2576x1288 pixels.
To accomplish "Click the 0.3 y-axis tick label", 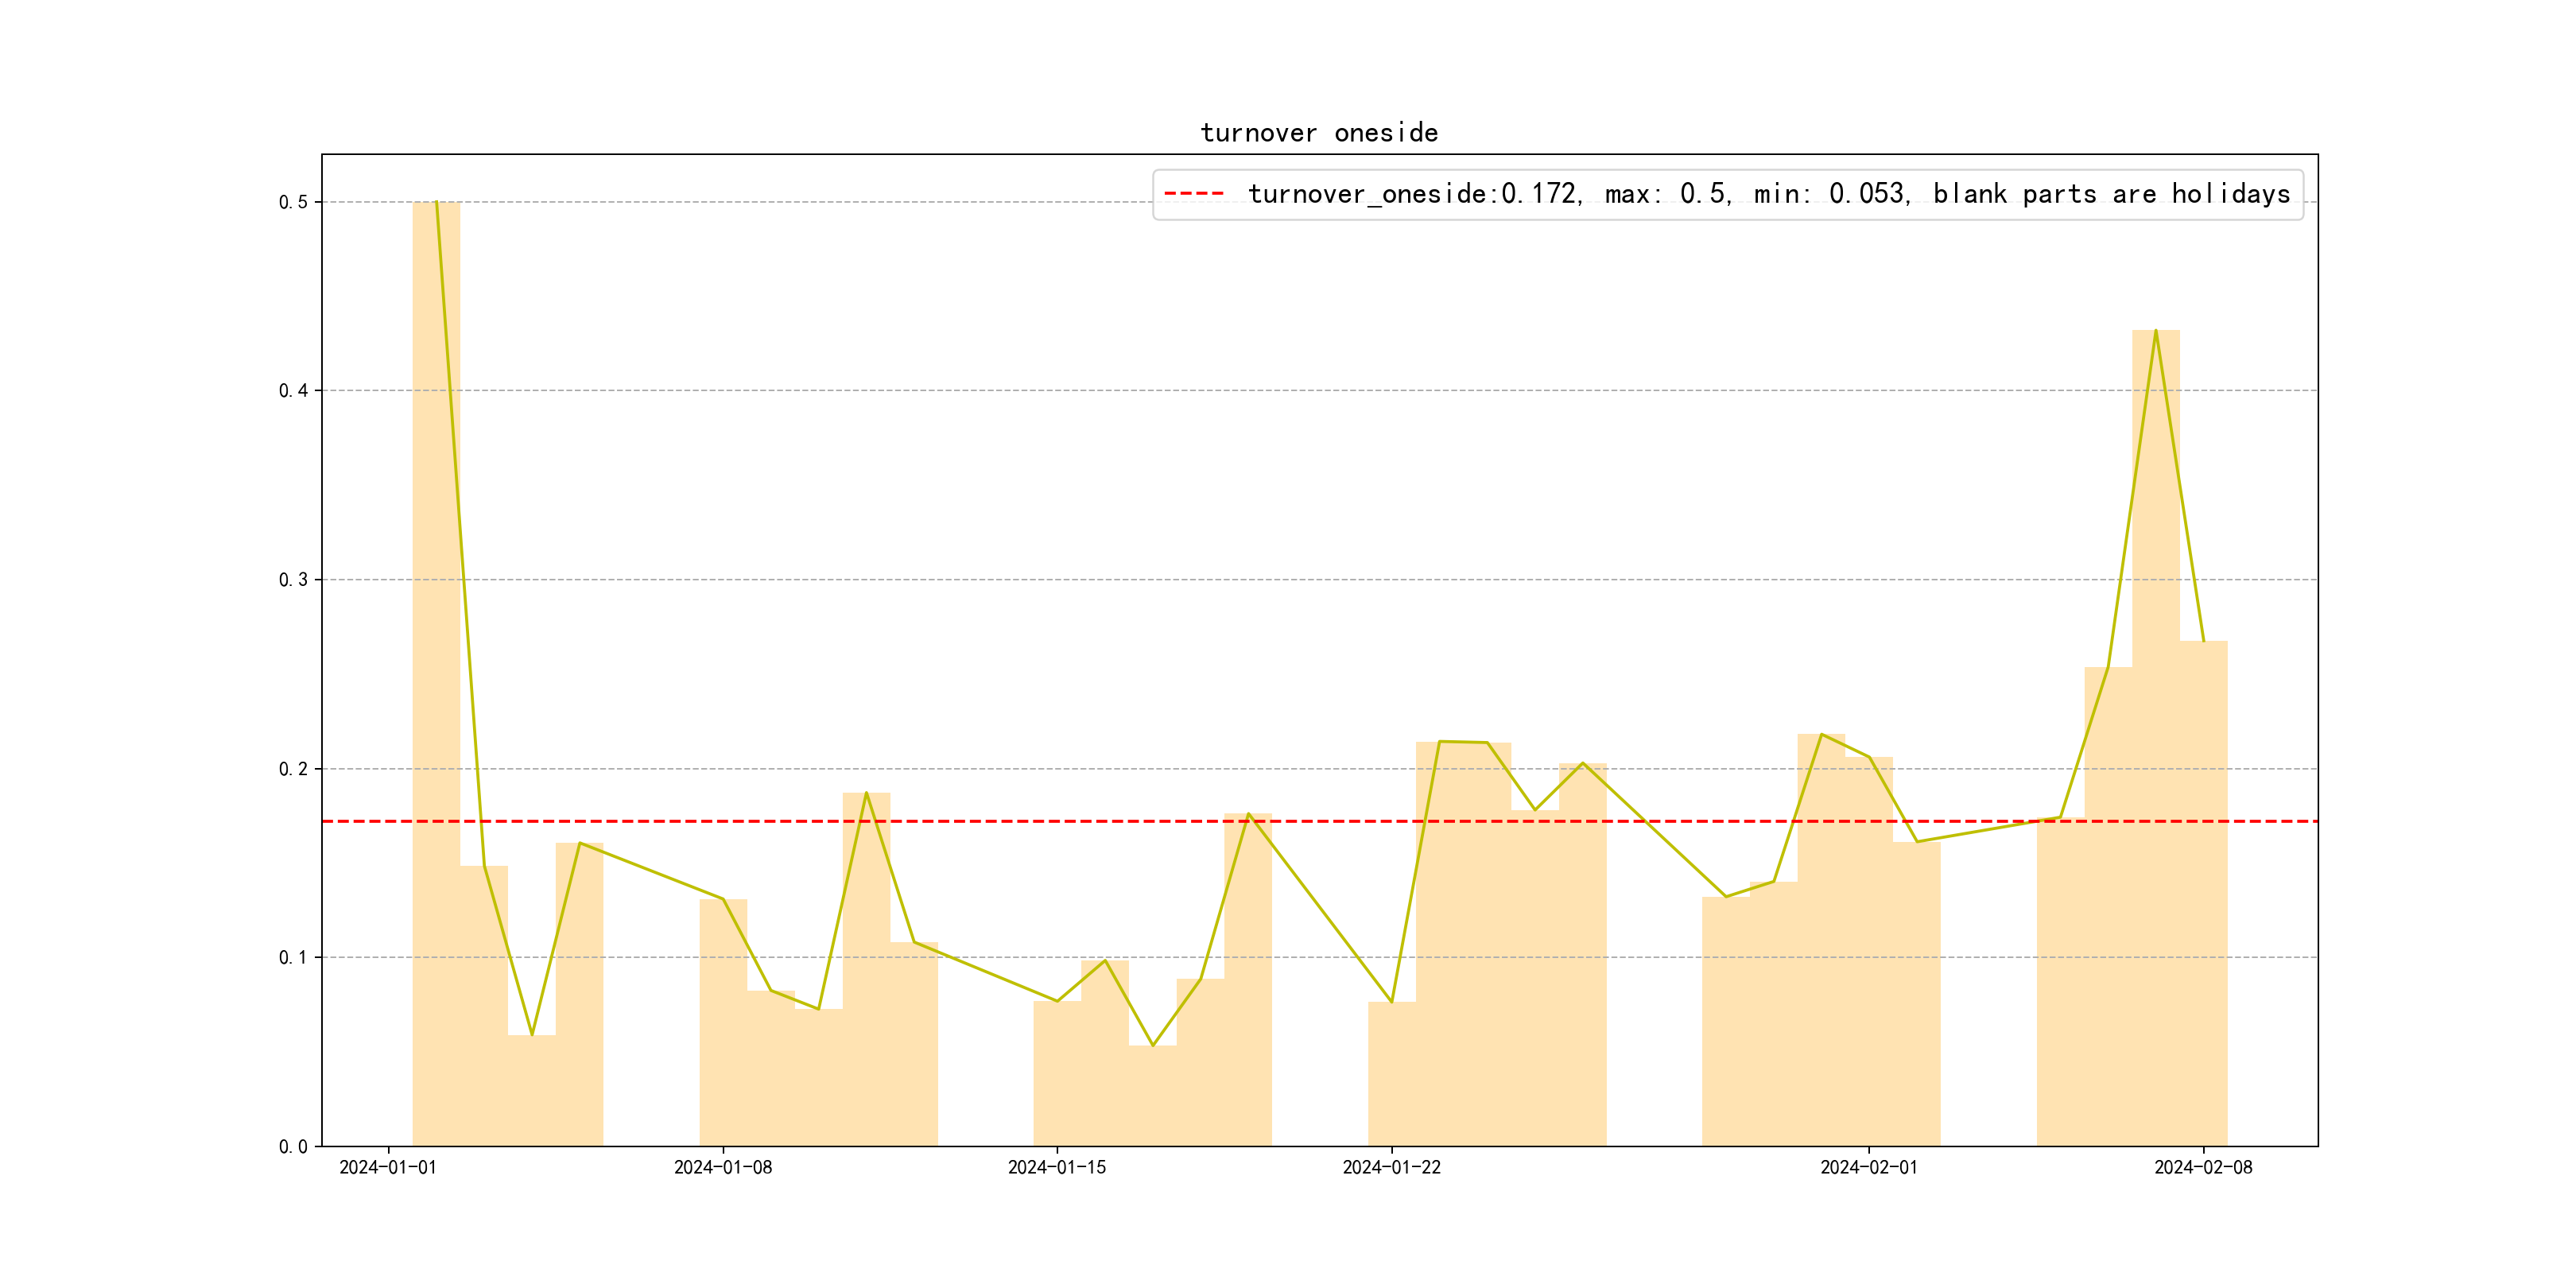I will [293, 580].
